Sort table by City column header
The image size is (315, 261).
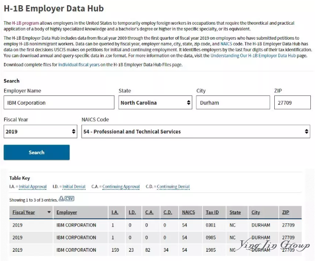[256, 212]
